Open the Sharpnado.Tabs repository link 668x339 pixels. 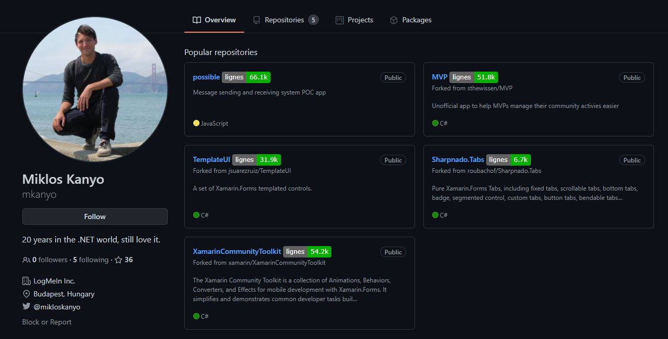(x=458, y=160)
